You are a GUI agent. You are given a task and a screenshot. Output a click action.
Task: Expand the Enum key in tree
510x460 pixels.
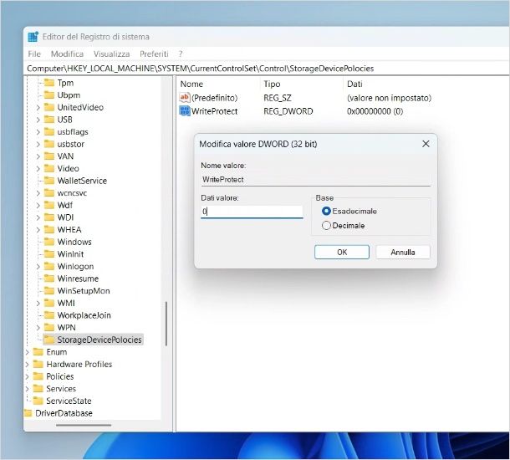28,352
